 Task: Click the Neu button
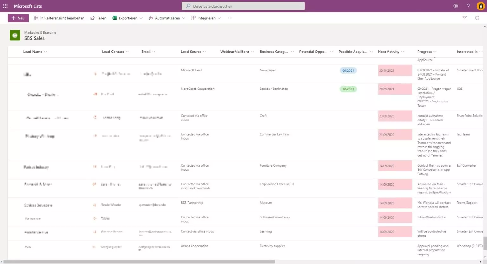[18, 18]
